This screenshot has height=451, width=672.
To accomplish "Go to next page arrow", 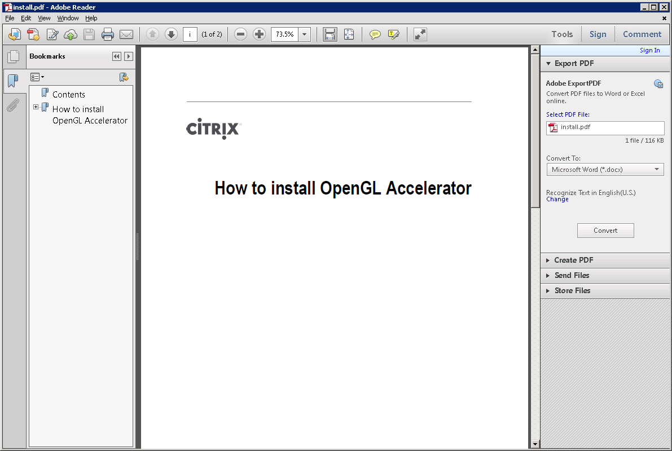I will pyautogui.click(x=171, y=34).
